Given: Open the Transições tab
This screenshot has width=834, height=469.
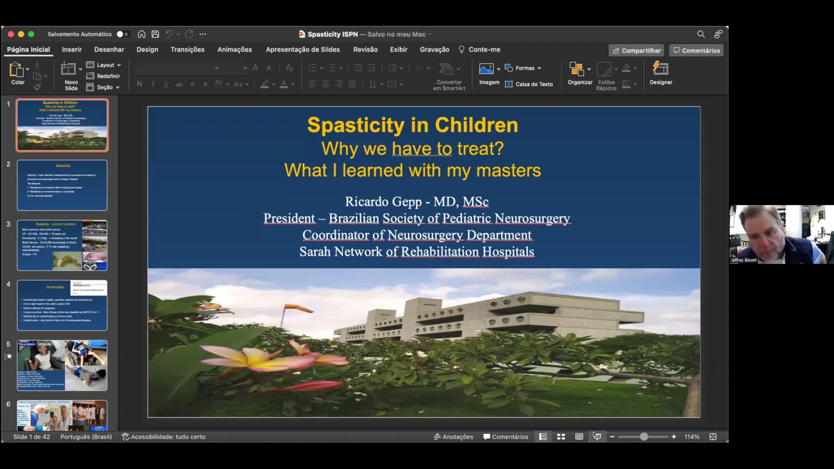Looking at the screenshot, I should (x=187, y=50).
